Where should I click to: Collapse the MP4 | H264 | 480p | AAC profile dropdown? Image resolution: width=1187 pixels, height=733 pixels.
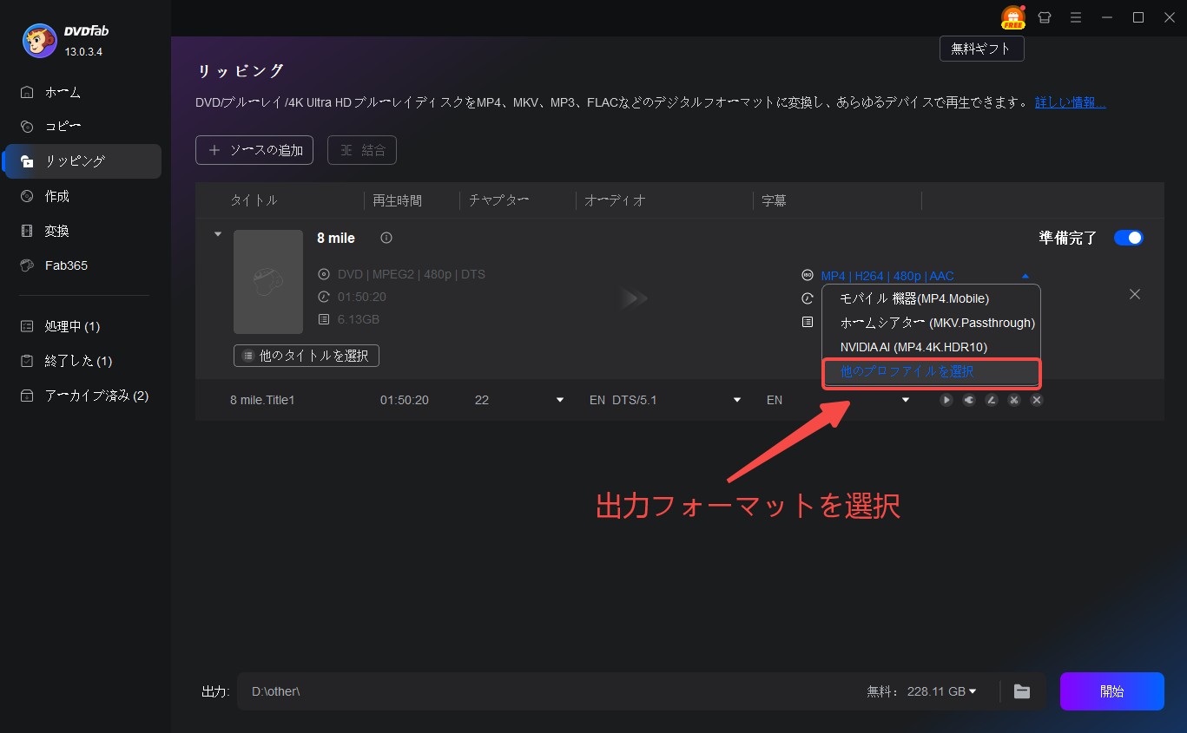(1026, 276)
